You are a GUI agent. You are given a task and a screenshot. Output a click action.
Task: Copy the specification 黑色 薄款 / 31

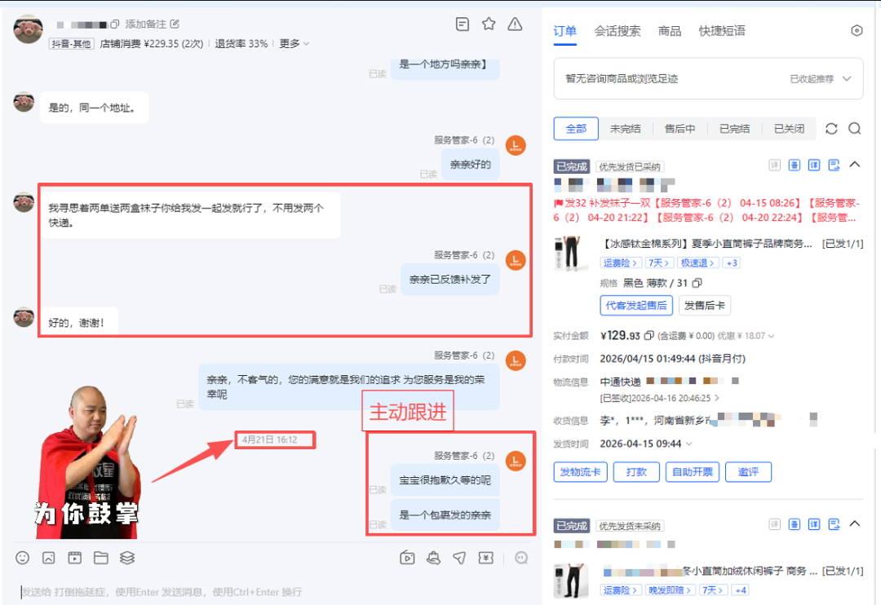point(697,283)
